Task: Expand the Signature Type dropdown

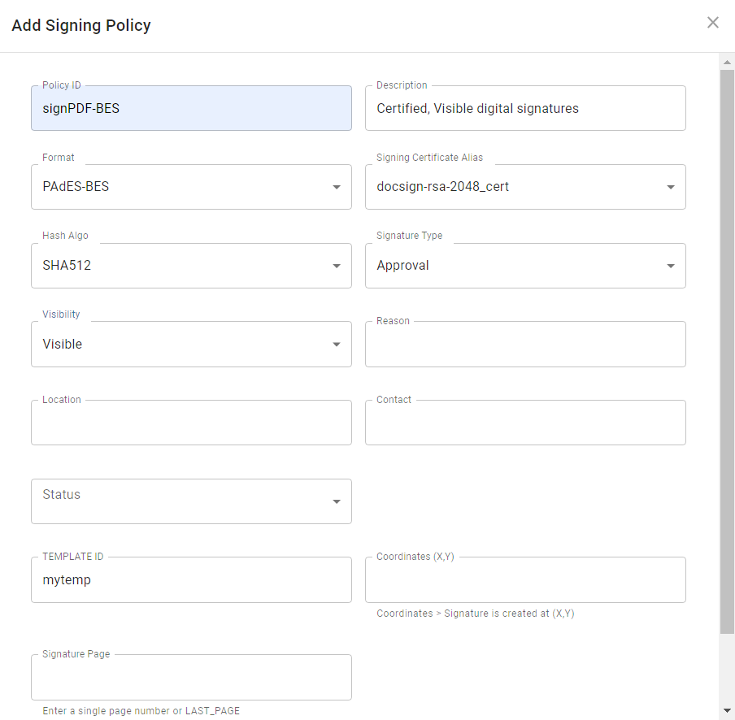Action: (525, 265)
